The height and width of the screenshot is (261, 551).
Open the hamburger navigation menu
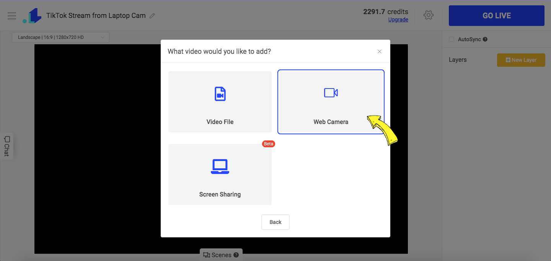coord(12,16)
